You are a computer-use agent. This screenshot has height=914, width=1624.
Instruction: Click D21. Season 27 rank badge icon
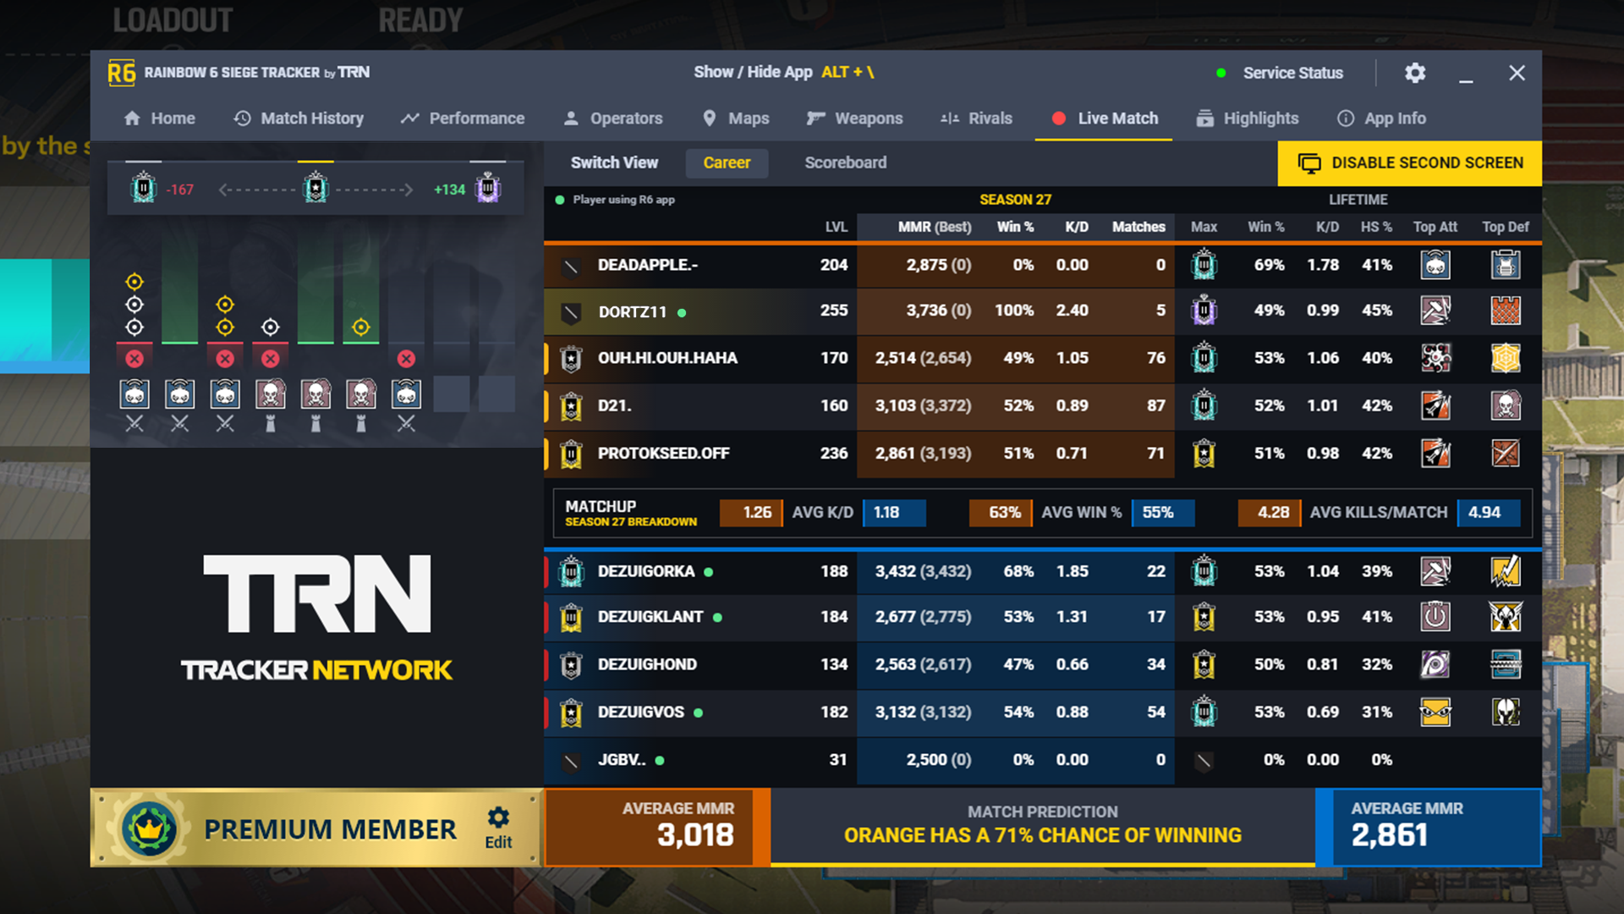569,405
